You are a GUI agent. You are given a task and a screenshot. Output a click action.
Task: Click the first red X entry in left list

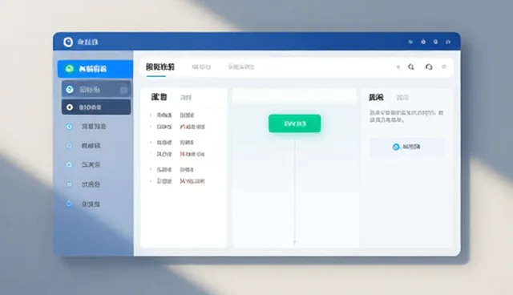coord(192,127)
